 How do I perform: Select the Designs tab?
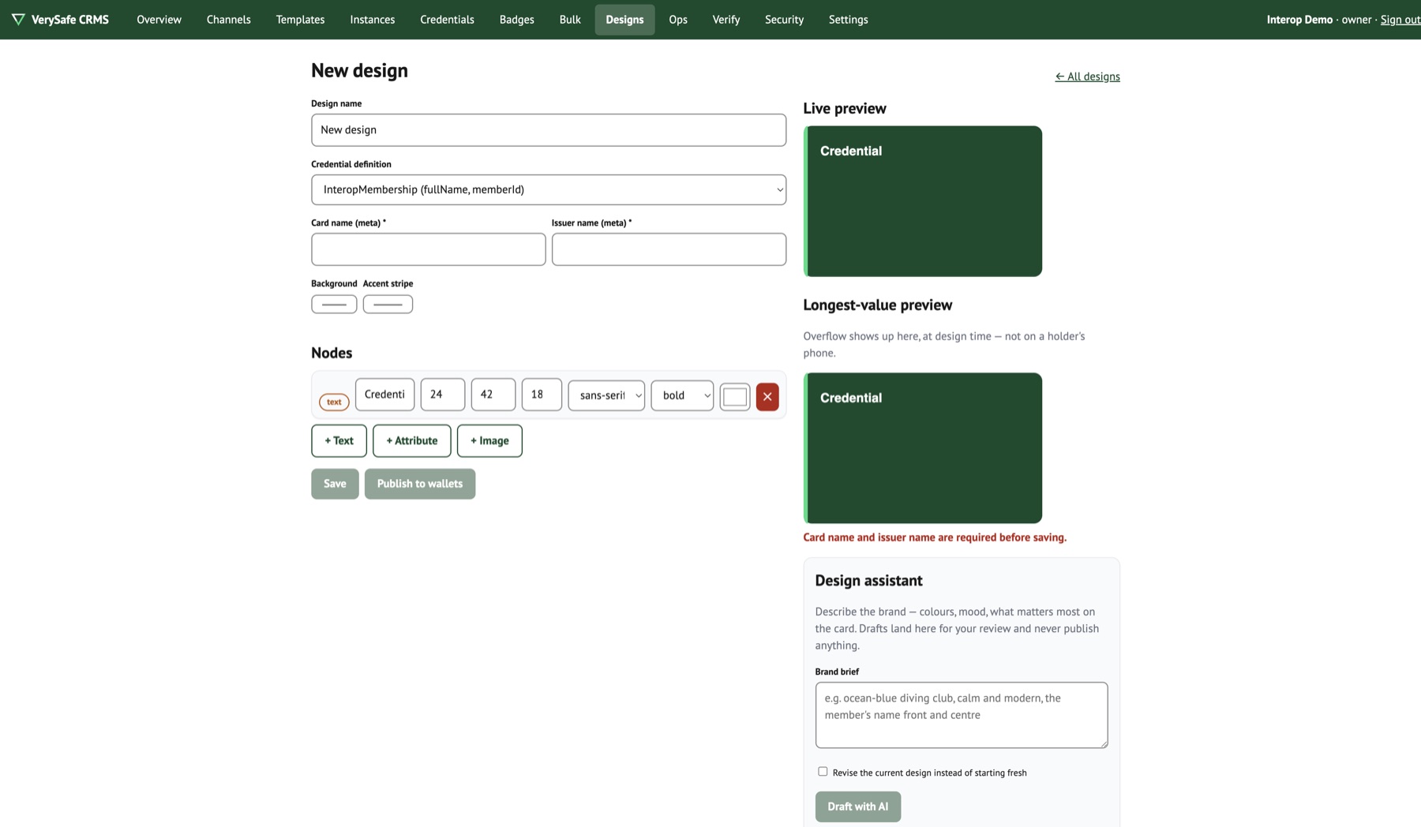click(624, 20)
